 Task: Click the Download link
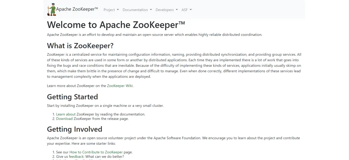click(64, 119)
